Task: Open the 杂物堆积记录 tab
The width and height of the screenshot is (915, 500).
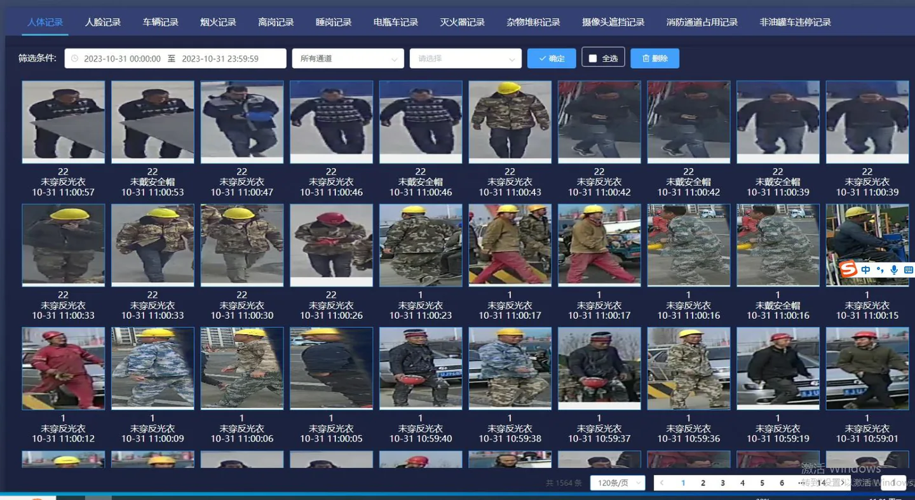Action: coord(534,22)
